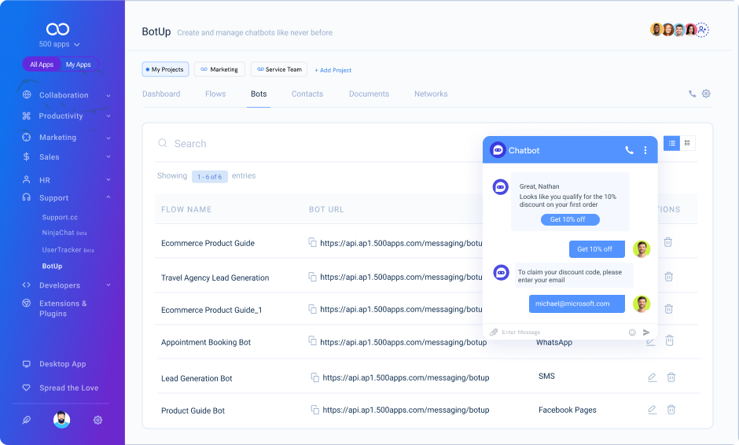Image resolution: width=739 pixels, height=445 pixels.
Task: Click the Add Project link
Action: (x=333, y=70)
